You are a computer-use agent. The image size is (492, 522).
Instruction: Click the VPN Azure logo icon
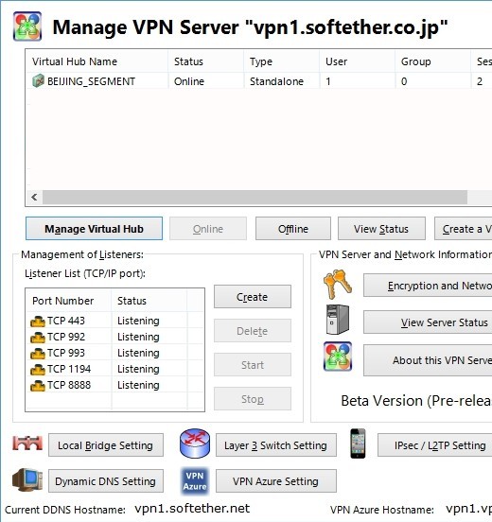pyautogui.click(x=195, y=480)
